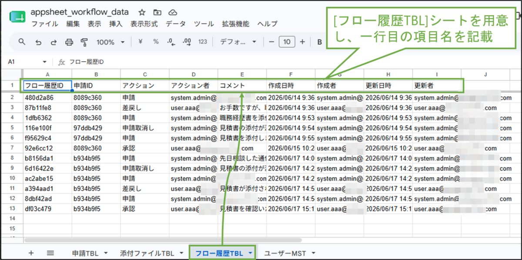Image resolution: width=522 pixels, height=260 pixels.
Task: Select the 承認 cell in row 7
Action: click(x=145, y=148)
